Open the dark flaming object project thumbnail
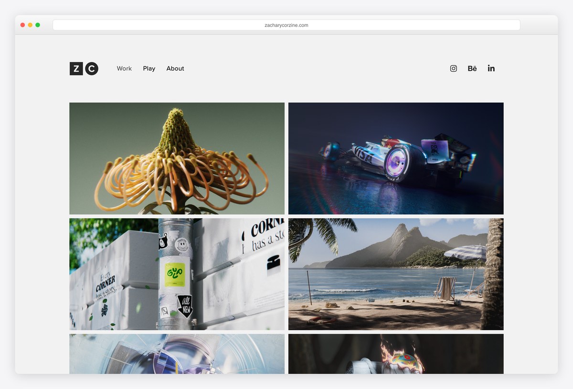The image size is (573, 389). point(396,354)
